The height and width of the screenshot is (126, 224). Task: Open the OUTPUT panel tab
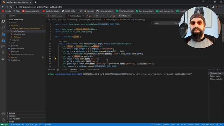point(64,70)
